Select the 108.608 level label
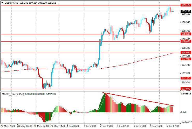The width and height of the screenshot is (192, 129). point(186,34)
